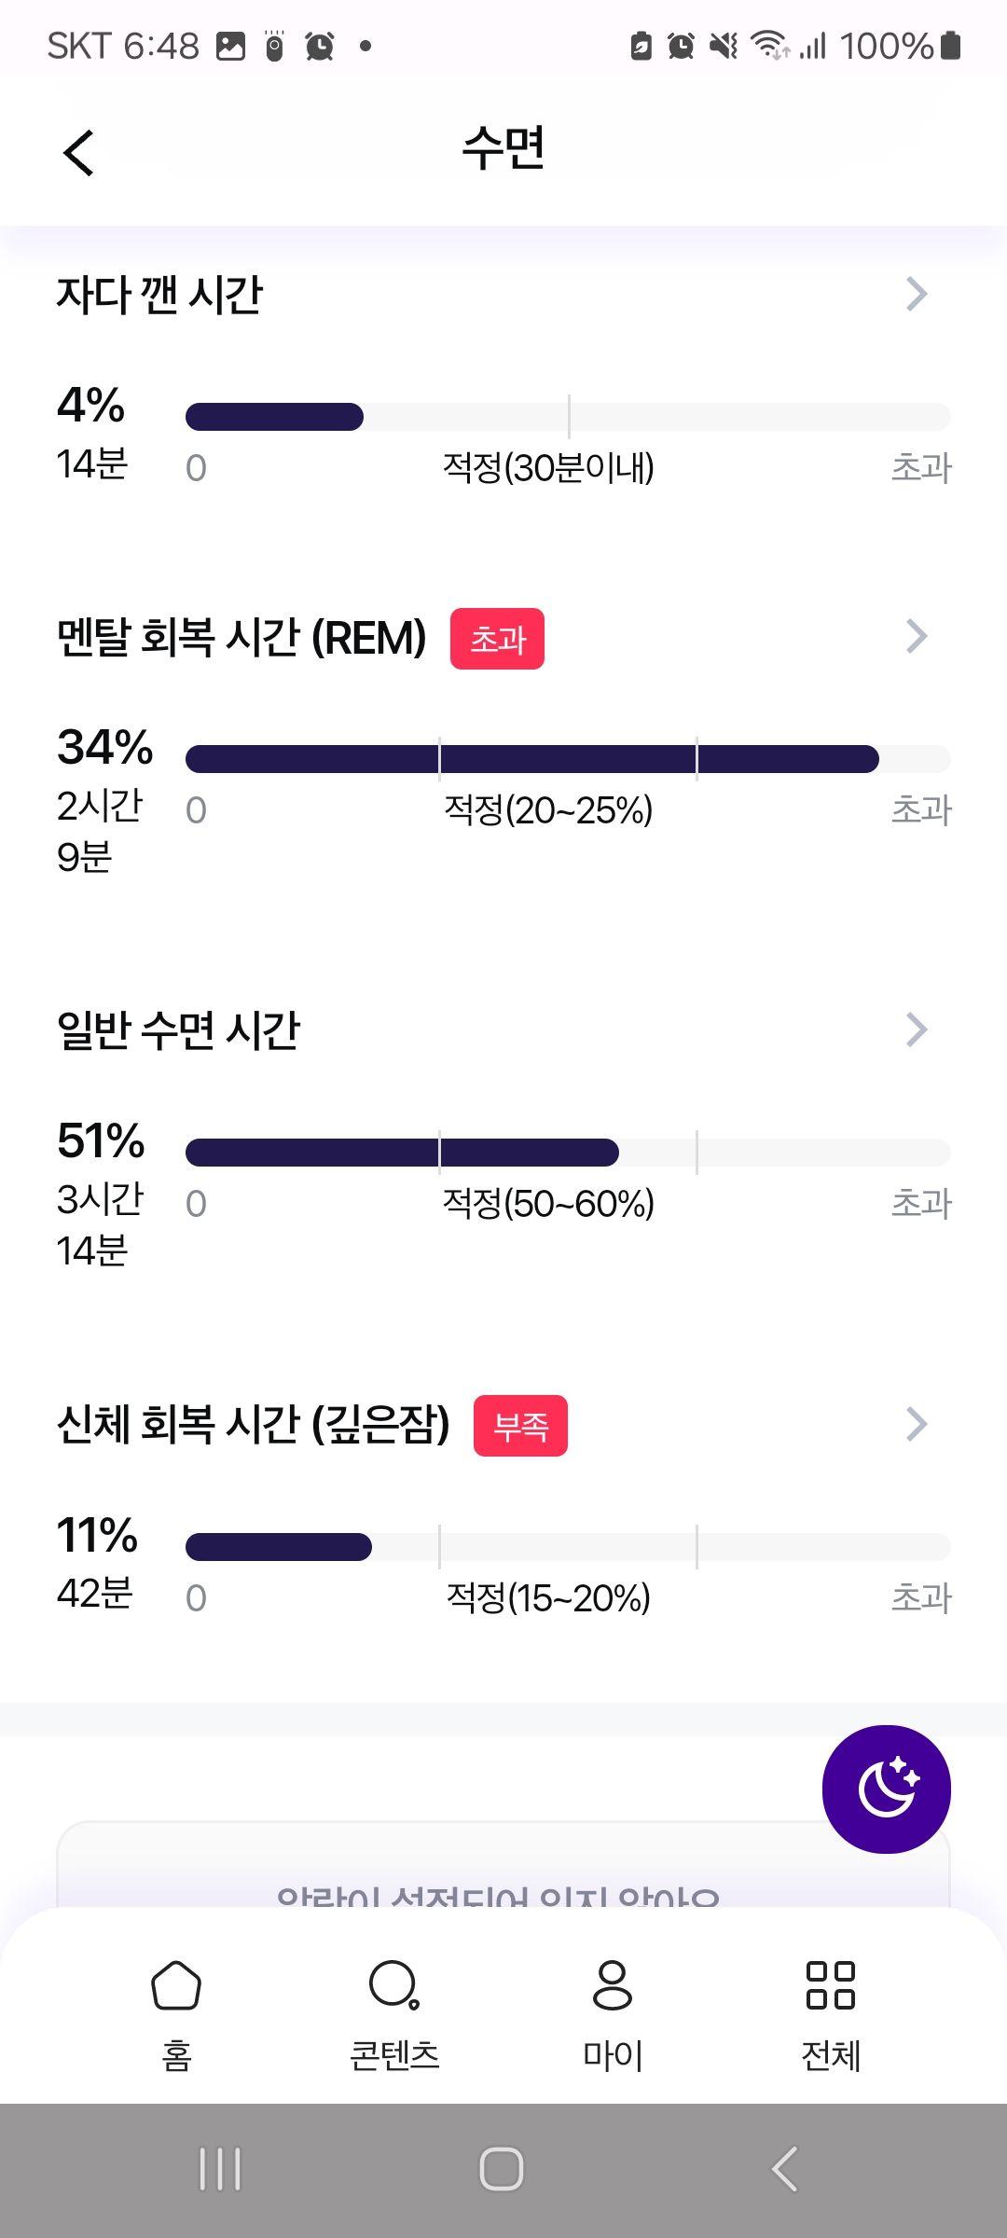The width and height of the screenshot is (1007, 2238).
Task: Tap the 멘탈 회복 시간 (REM) heading
Action: point(241,638)
